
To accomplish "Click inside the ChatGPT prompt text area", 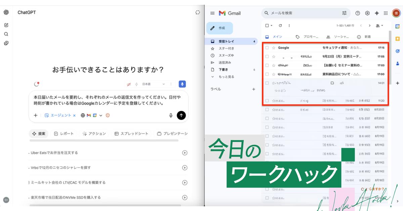I will pyautogui.click(x=107, y=100).
